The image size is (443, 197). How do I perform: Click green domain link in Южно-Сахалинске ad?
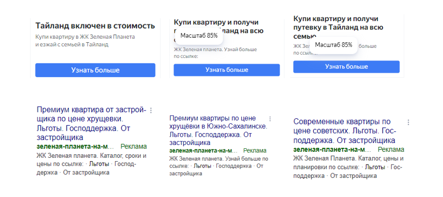pos(203,151)
